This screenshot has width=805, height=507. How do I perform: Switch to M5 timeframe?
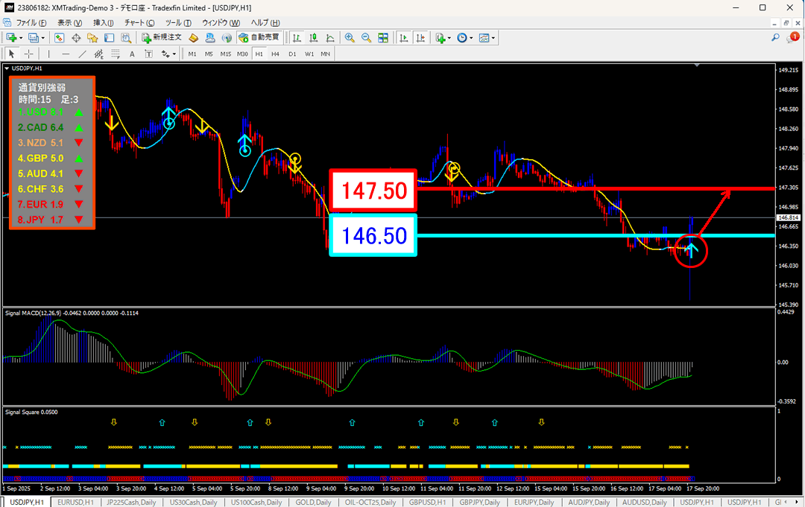click(209, 54)
